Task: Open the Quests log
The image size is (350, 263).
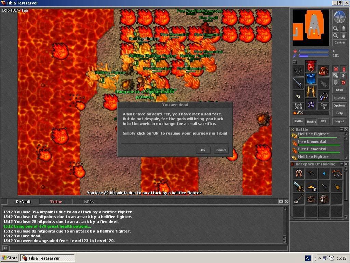Action: [x=339, y=98]
